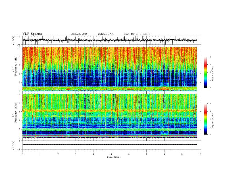Click time axis tick label '5'
Viewport: 225px width, 173px height.
click(x=111, y=154)
